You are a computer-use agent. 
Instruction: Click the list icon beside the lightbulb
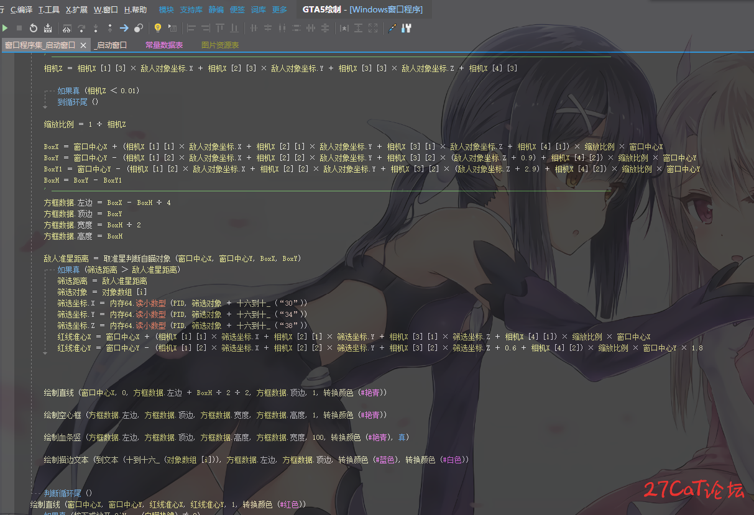pyautogui.click(x=172, y=28)
